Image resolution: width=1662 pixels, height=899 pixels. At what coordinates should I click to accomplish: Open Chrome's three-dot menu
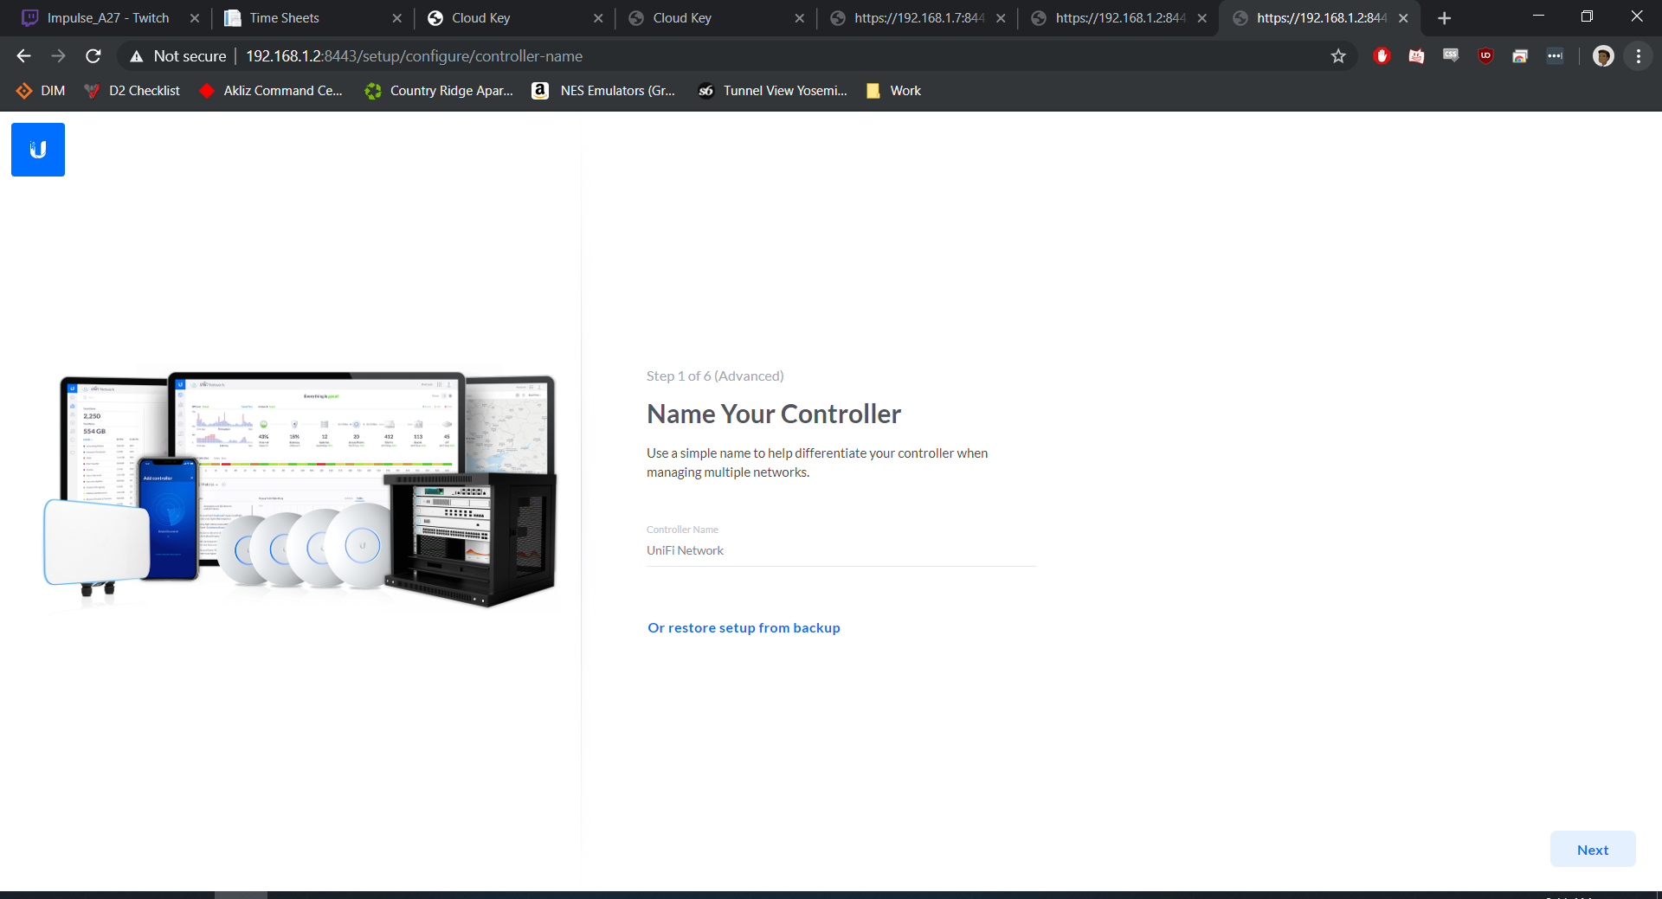point(1638,56)
